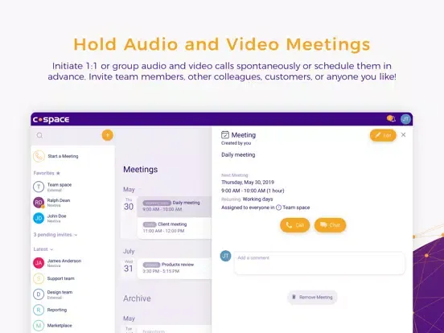Click the John Doe name text
The height and width of the screenshot is (333, 444).
(56, 216)
